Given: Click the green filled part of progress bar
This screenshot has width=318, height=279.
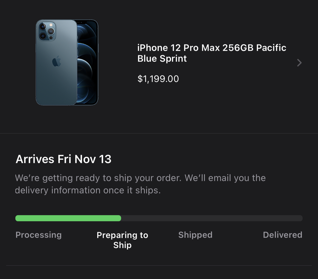Looking at the screenshot, I should pyautogui.click(x=68, y=218).
